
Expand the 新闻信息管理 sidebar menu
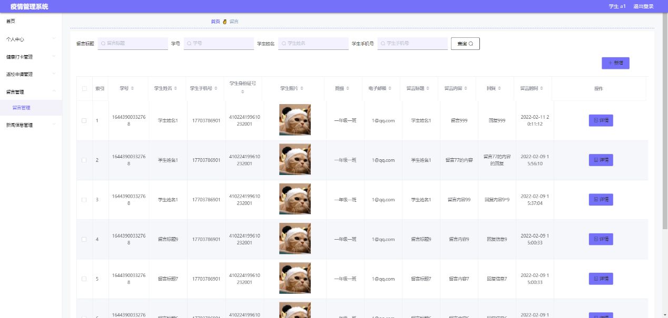point(31,125)
